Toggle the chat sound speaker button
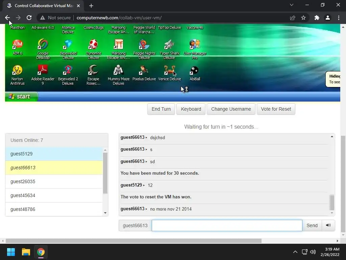The width and height of the screenshot is (346, 260). (328, 225)
